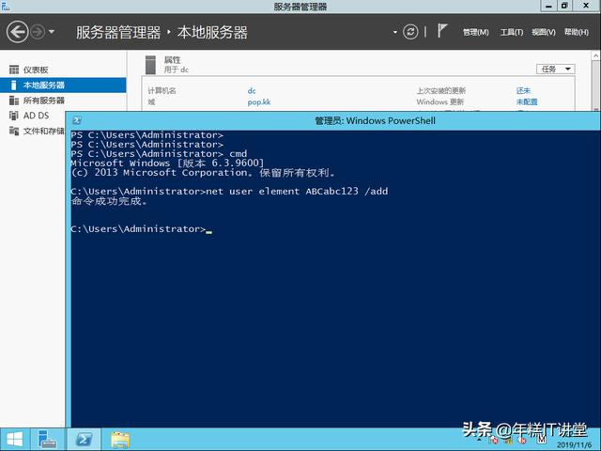Click the Server Manager title bar app icon
This screenshot has width=601, height=451.
tap(6, 6)
